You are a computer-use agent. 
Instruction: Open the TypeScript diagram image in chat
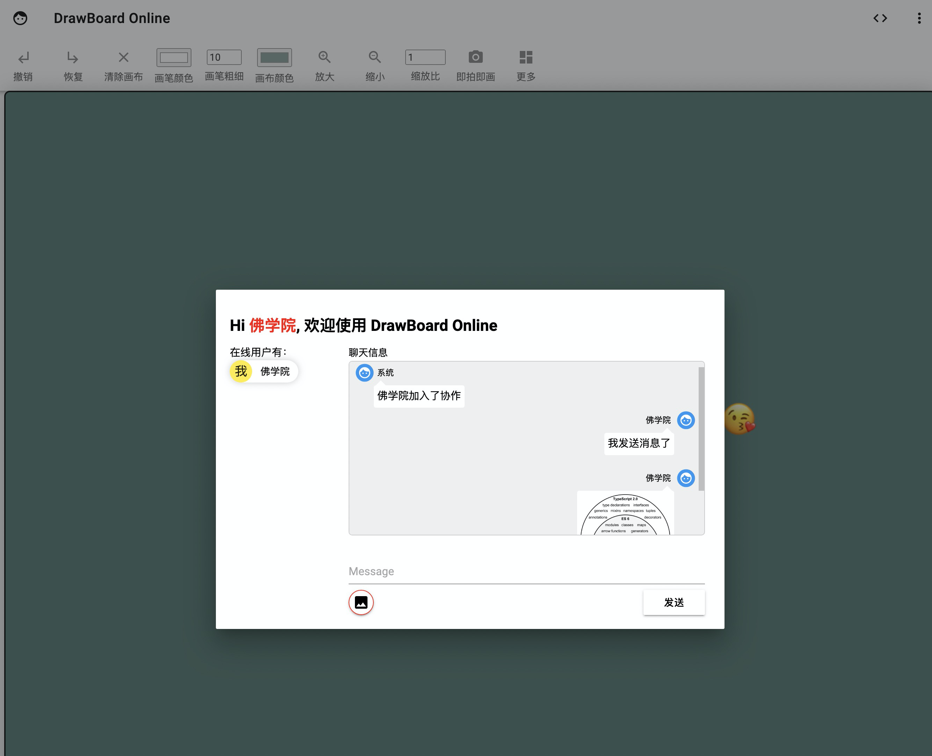[x=625, y=514]
